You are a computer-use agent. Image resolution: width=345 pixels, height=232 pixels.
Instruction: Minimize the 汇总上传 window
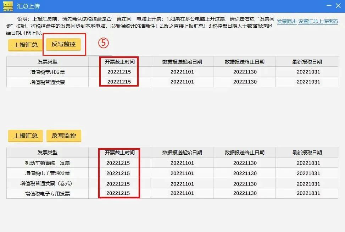pyautogui.click(x=329, y=6)
